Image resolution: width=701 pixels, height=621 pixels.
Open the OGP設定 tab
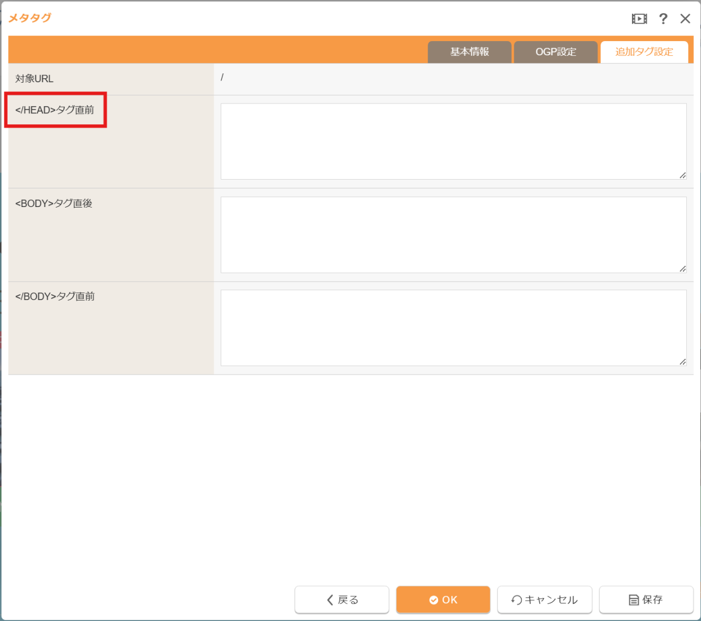click(x=555, y=52)
